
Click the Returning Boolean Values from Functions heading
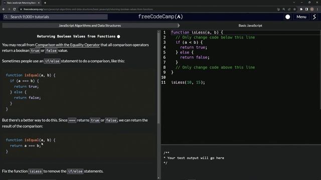click(x=76, y=36)
